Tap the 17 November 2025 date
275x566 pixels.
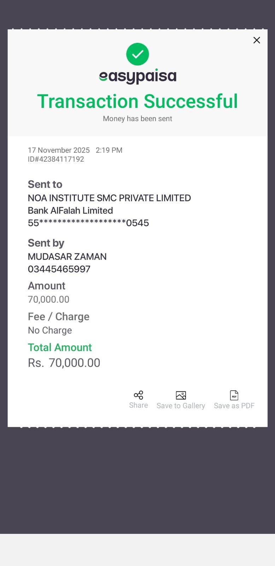click(59, 150)
